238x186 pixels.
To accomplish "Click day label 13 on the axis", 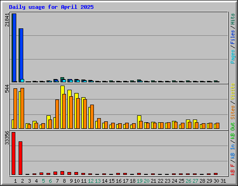I will [98, 181].
